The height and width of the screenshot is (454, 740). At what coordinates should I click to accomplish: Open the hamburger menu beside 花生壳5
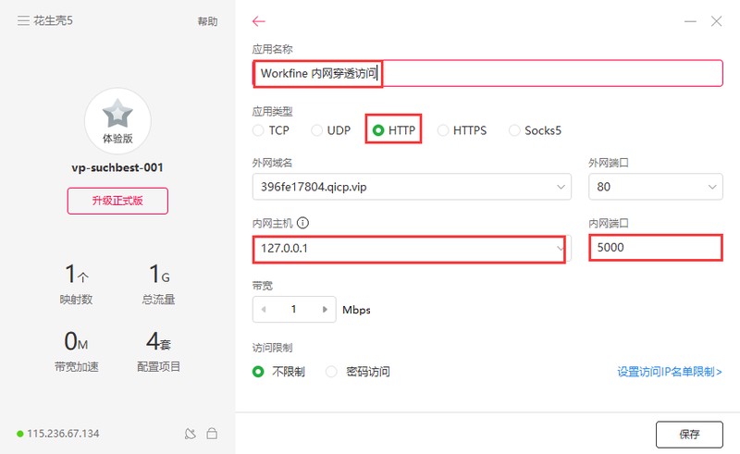23,20
